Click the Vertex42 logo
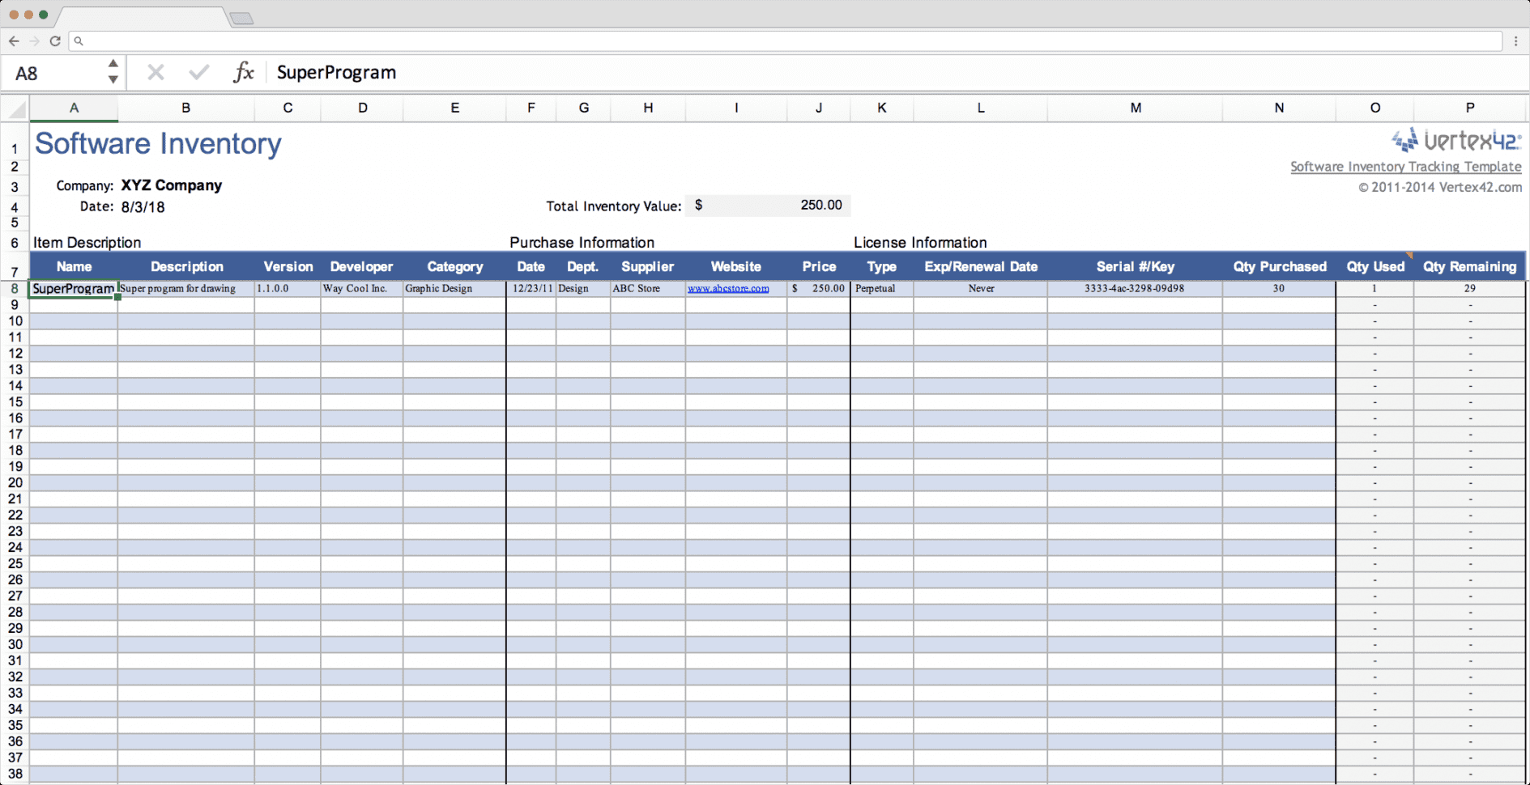 1455,140
